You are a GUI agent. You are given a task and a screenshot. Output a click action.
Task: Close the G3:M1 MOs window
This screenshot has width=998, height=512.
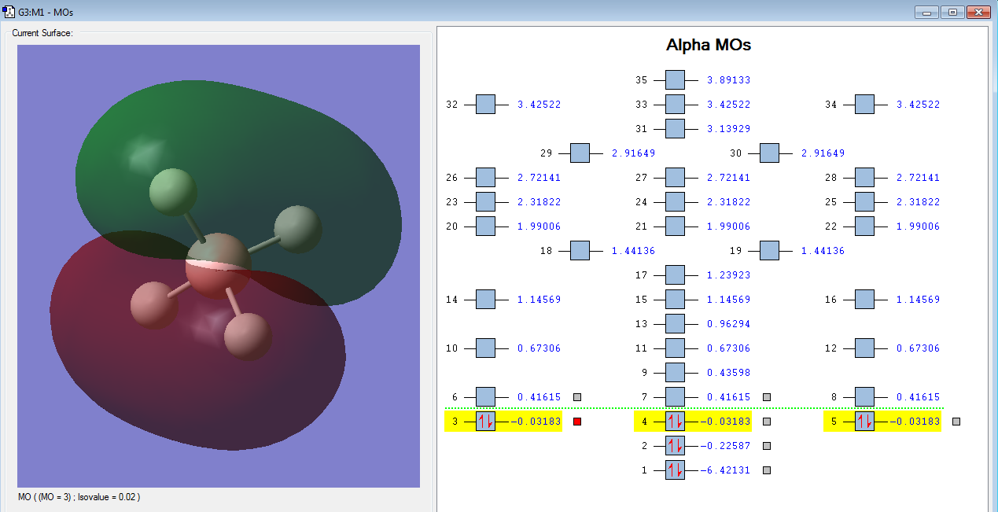coord(978,12)
